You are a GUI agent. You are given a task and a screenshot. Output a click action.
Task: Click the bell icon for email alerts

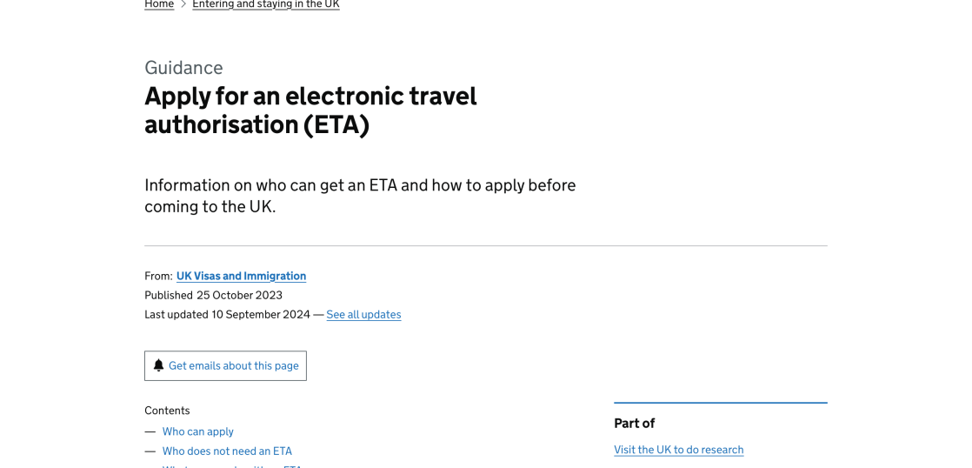point(158,365)
